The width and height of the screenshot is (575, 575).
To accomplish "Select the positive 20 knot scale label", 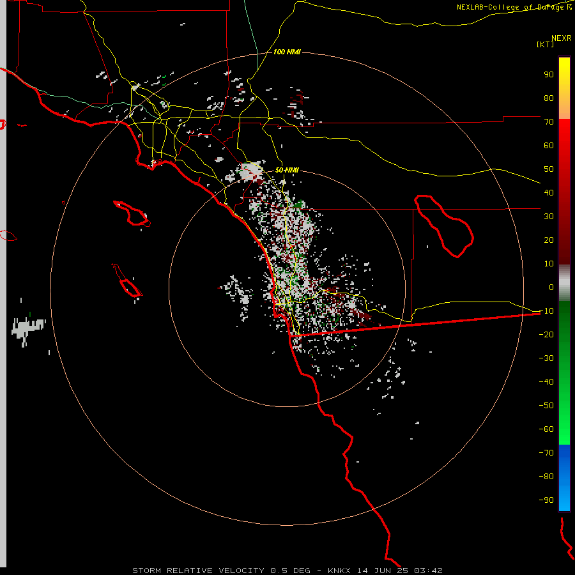I will (x=549, y=240).
